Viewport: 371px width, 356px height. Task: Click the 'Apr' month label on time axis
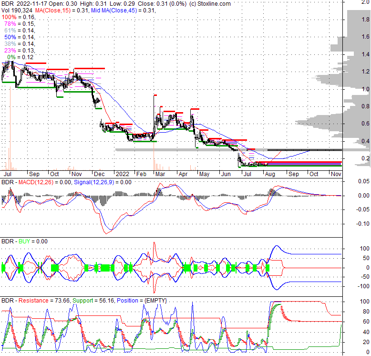click(183, 174)
